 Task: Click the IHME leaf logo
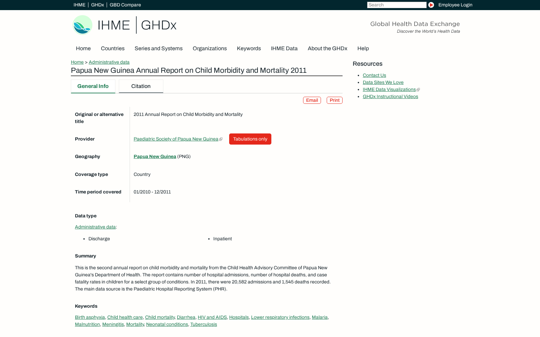(82, 25)
